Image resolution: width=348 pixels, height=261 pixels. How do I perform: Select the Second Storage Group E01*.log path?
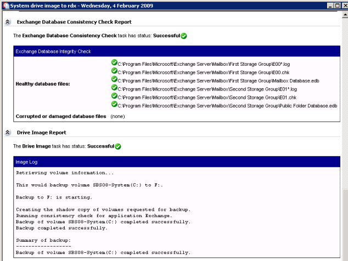tap(207, 89)
